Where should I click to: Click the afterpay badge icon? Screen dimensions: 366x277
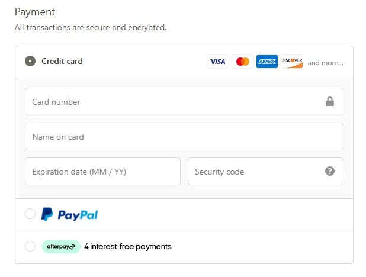tap(61, 247)
